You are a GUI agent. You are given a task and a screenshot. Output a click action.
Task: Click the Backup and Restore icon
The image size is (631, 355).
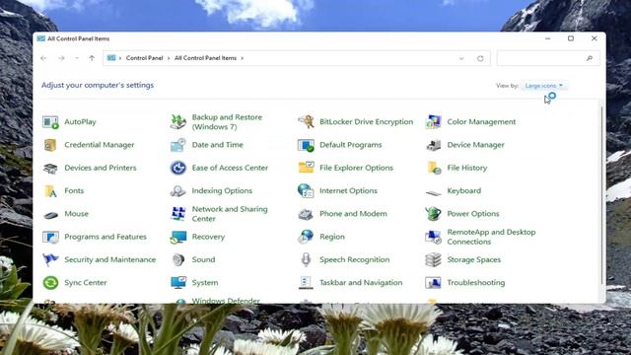pos(177,122)
